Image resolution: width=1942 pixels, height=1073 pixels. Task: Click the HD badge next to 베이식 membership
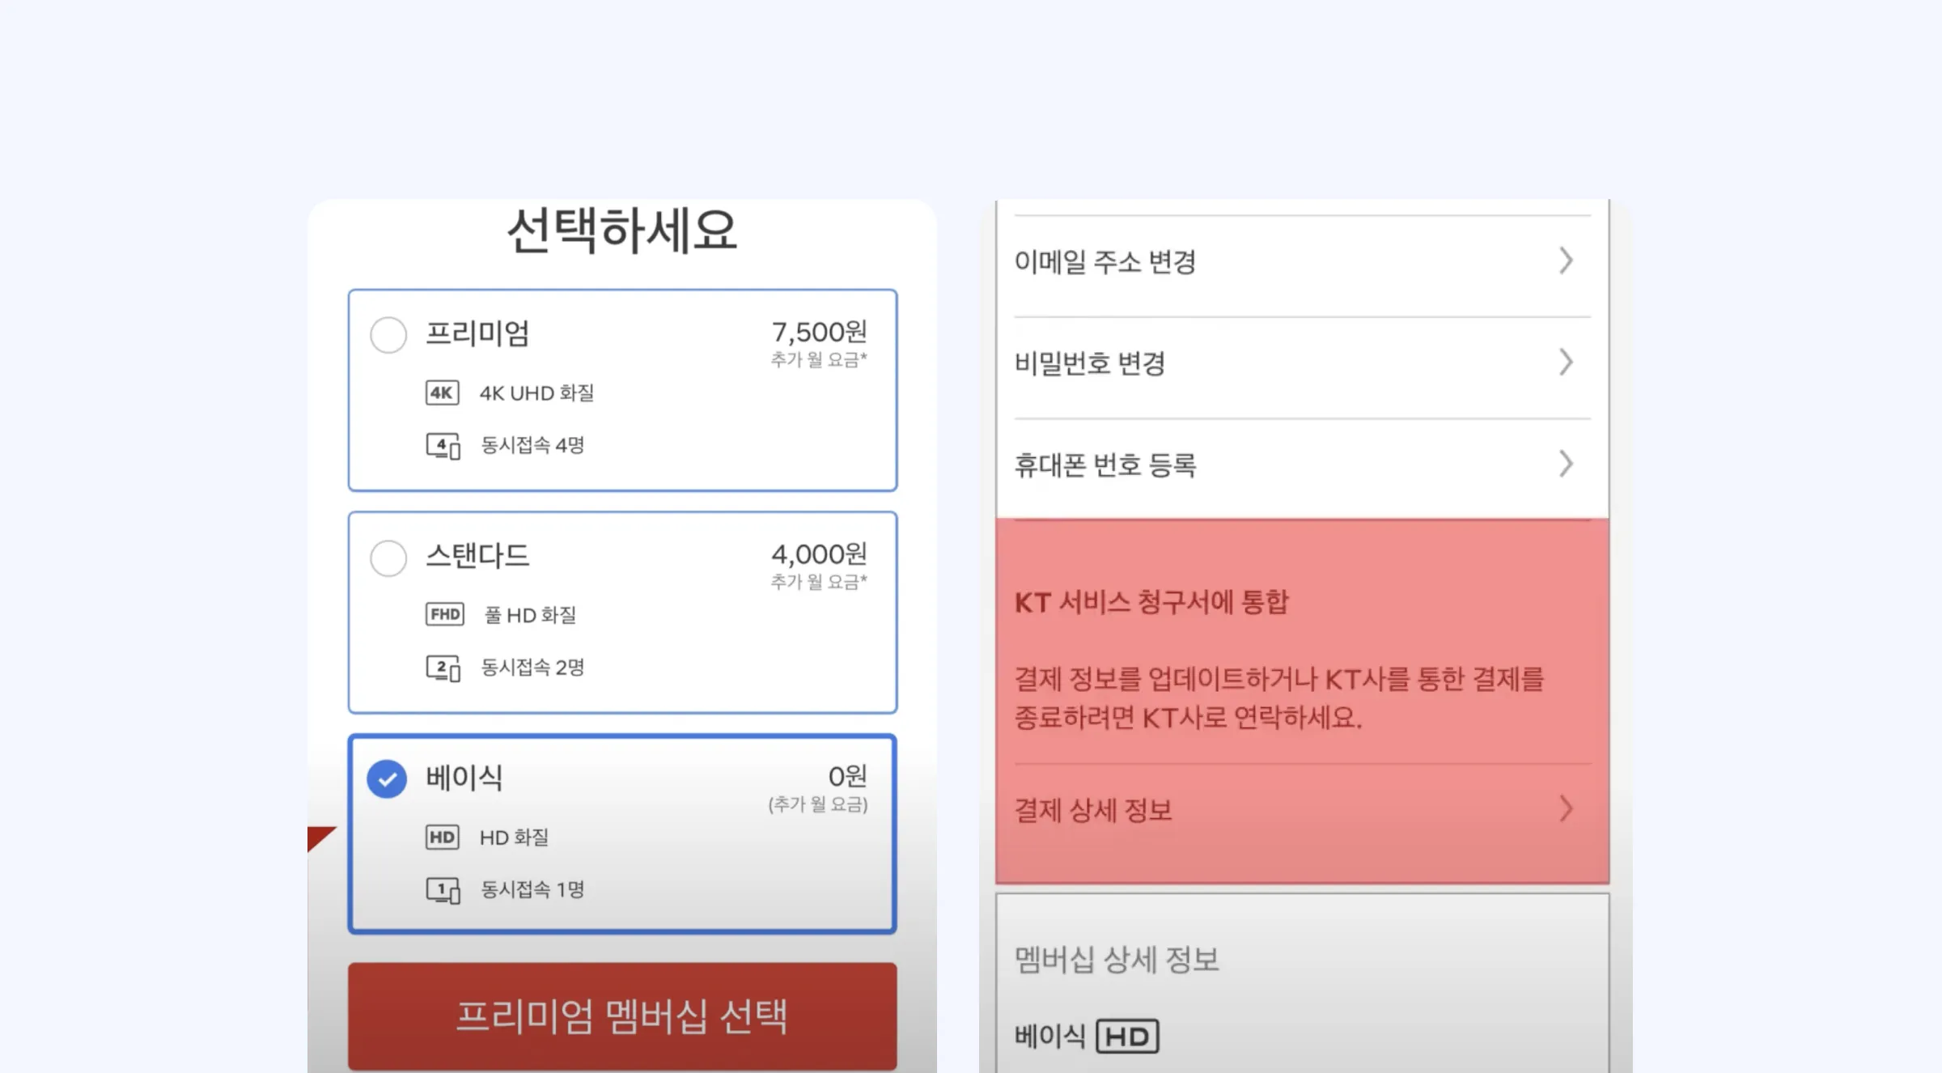point(1128,1037)
